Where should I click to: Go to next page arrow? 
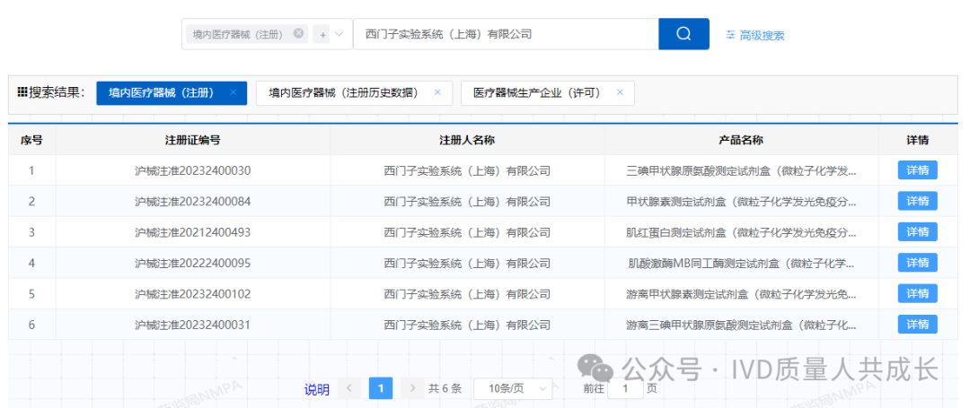[412, 389]
